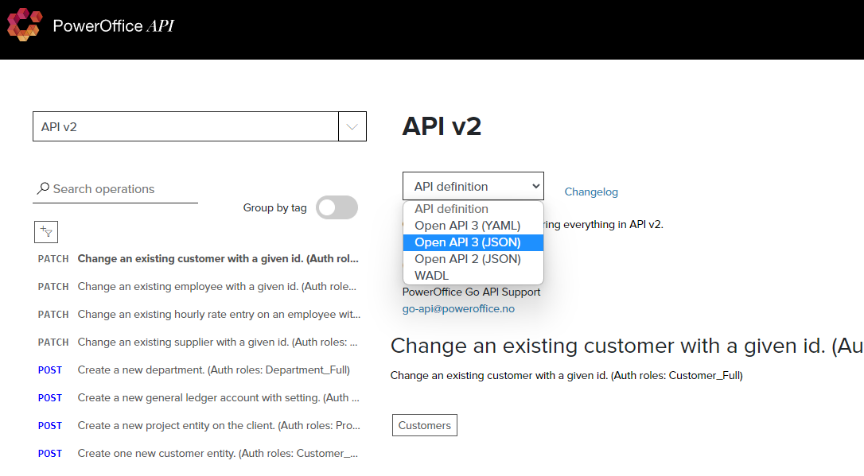Click the add filter icon
The image size is (864, 476).
(x=46, y=231)
